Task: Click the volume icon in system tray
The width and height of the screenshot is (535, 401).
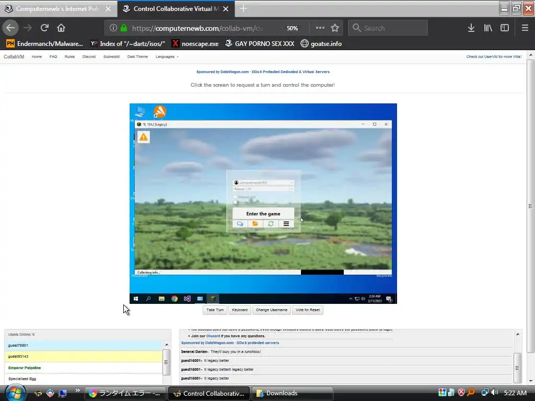Action: pyautogui.click(x=494, y=393)
